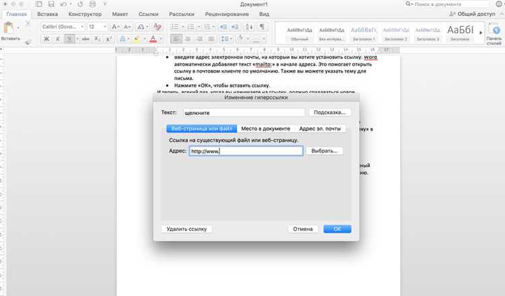The height and width of the screenshot is (296, 505).
Task: Click the Paste (Вставить) clipboard icon
Action: coord(9,28)
